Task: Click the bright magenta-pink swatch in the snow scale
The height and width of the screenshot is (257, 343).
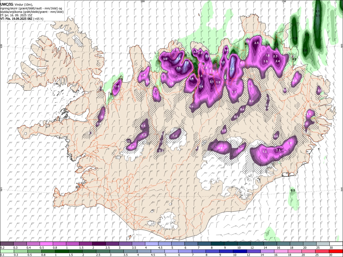Action: [x=46, y=244]
